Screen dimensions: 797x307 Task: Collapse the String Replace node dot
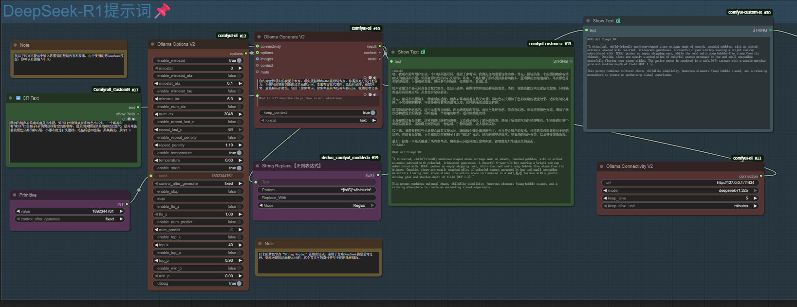(x=257, y=166)
